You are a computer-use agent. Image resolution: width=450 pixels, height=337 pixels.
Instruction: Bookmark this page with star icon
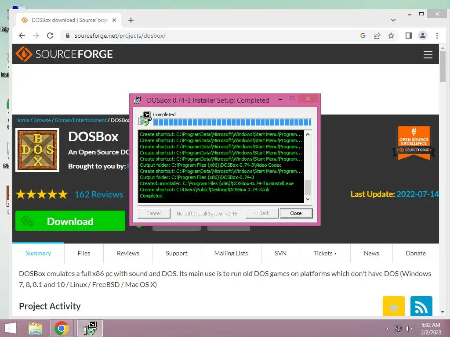pos(391,36)
